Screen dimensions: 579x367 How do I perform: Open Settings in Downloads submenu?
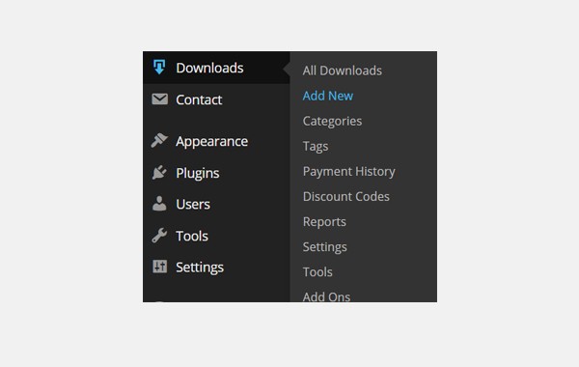325,247
